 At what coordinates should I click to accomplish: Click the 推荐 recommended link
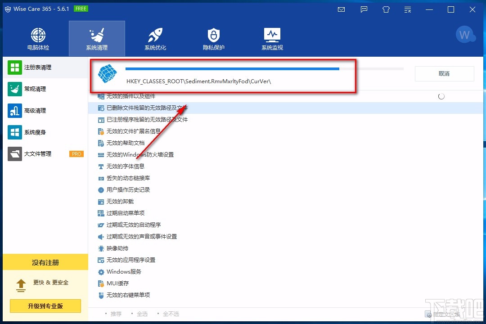pos(116,314)
